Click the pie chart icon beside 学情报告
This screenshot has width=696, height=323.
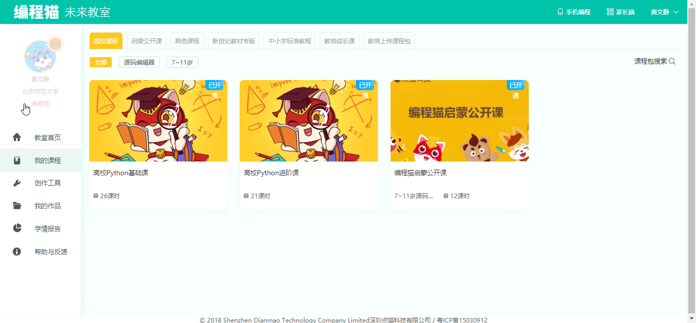pos(17,228)
